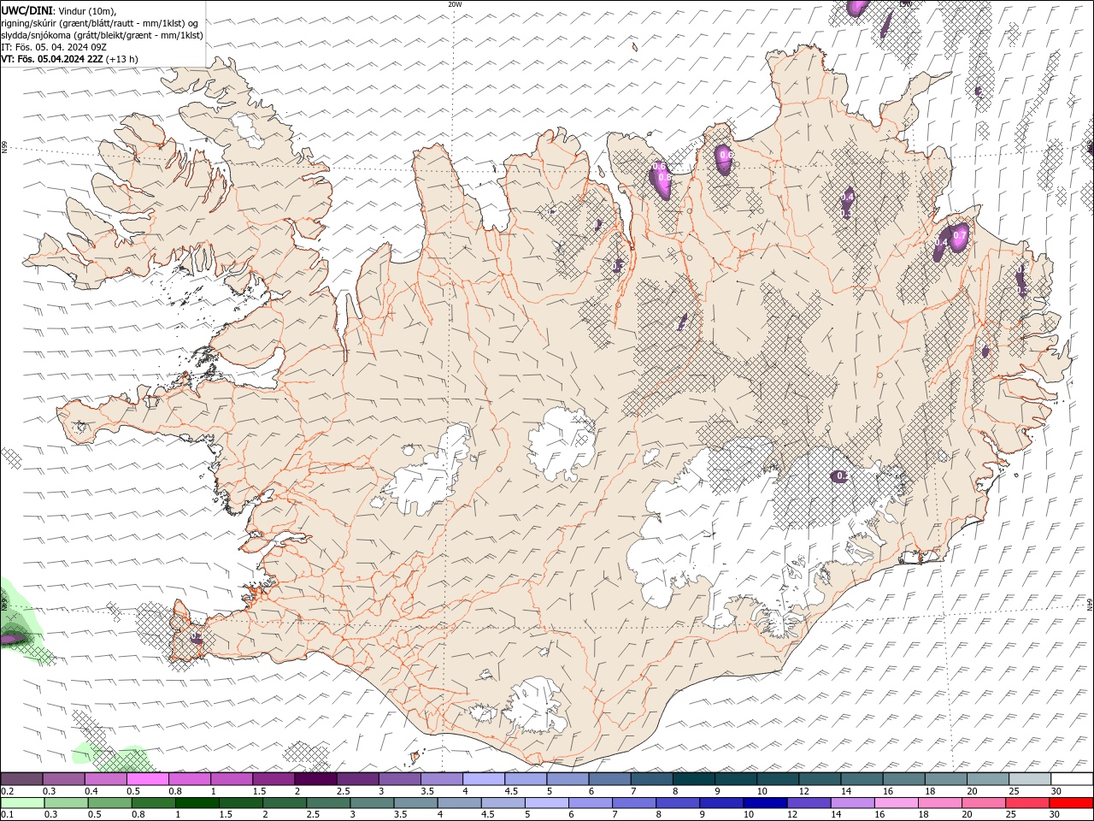The height and width of the screenshot is (821, 1094).
Task: Choose the upper legend swatch starting at 0.4
Action: tap(105, 779)
